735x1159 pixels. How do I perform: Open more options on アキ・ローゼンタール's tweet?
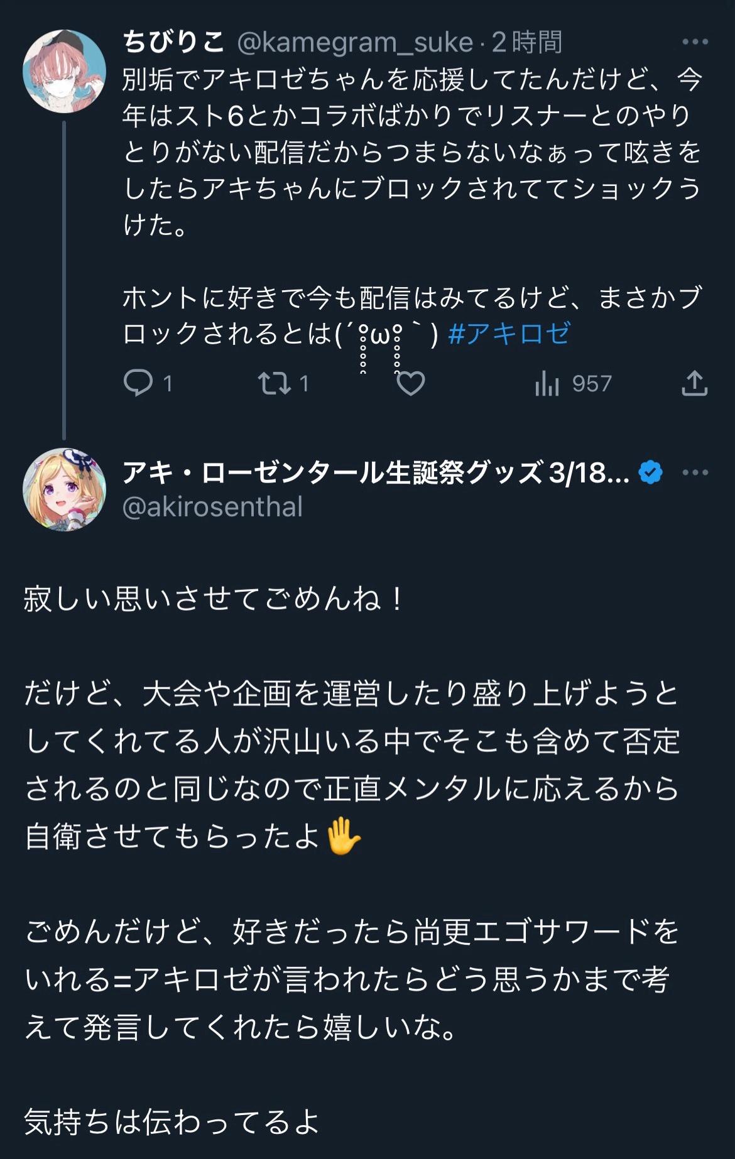point(695,472)
